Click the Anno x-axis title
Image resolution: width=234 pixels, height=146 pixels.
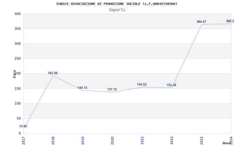coord(227,143)
